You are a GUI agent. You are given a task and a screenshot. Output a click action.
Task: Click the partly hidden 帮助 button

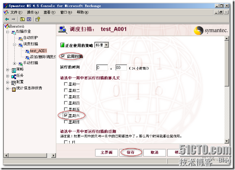pos(174,153)
